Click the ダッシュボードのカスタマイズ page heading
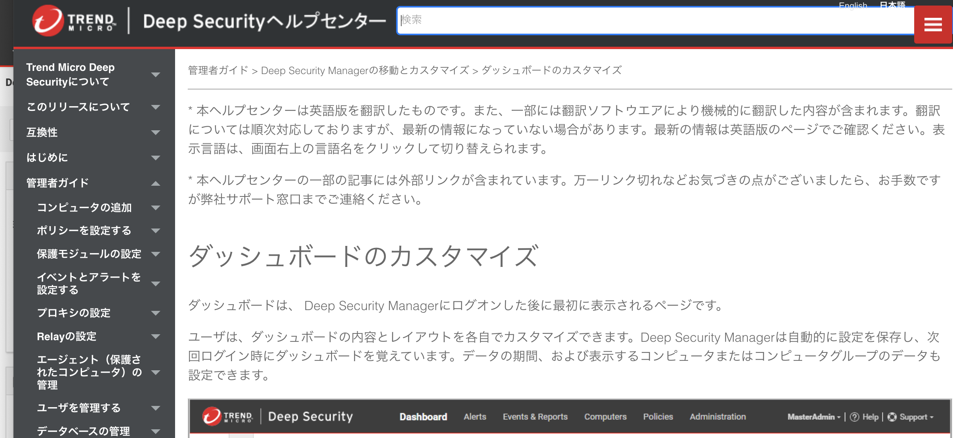The image size is (953, 438). 363,256
